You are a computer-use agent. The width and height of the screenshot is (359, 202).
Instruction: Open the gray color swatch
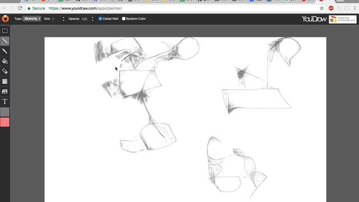coord(5,112)
